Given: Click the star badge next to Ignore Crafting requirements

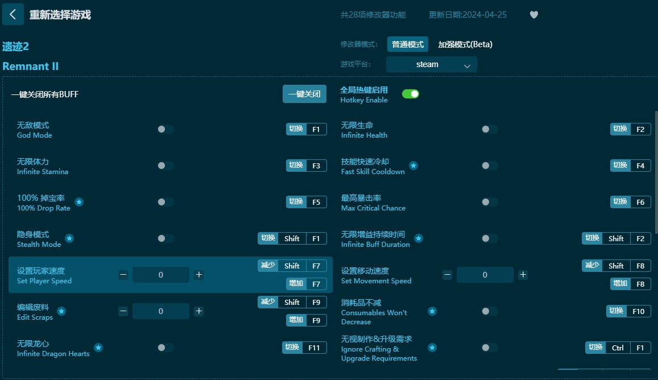Looking at the screenshot, I should click(432, 348).
